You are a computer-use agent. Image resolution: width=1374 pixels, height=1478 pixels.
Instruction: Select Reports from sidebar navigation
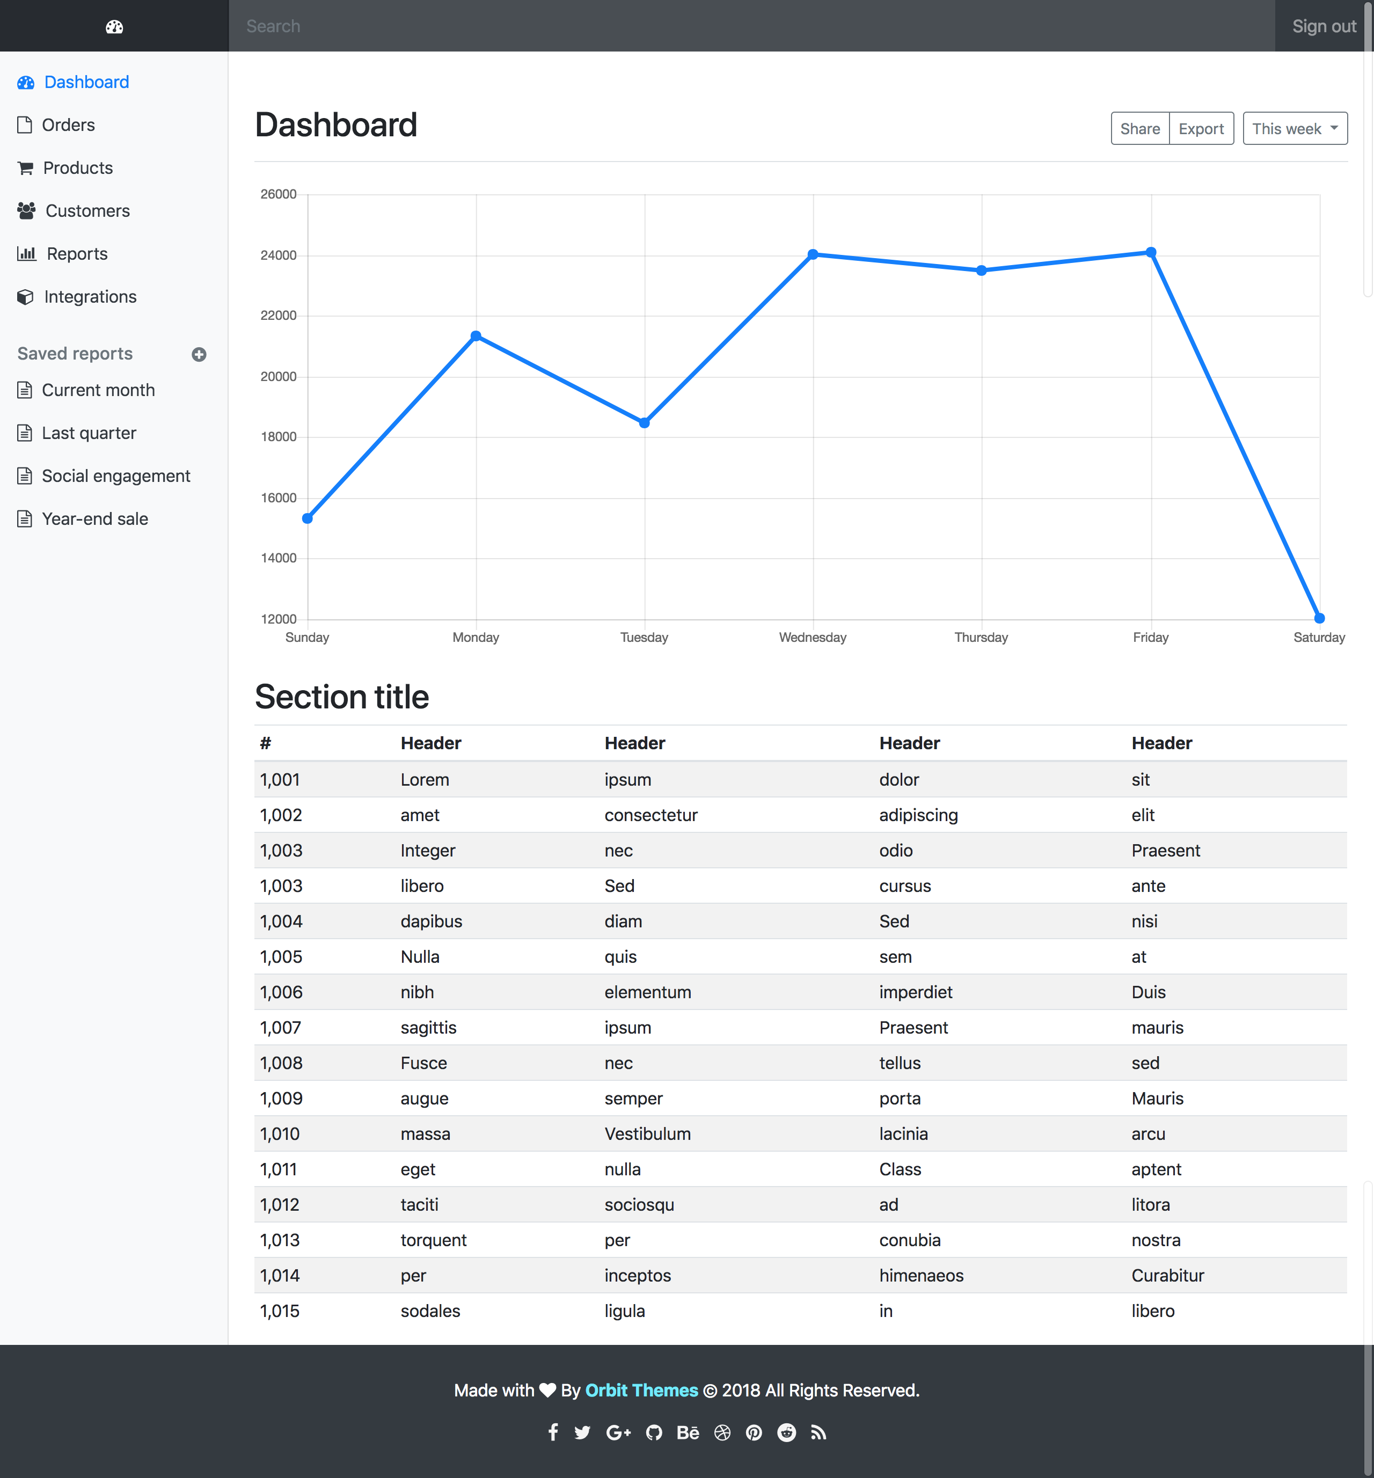pos(77,254)
